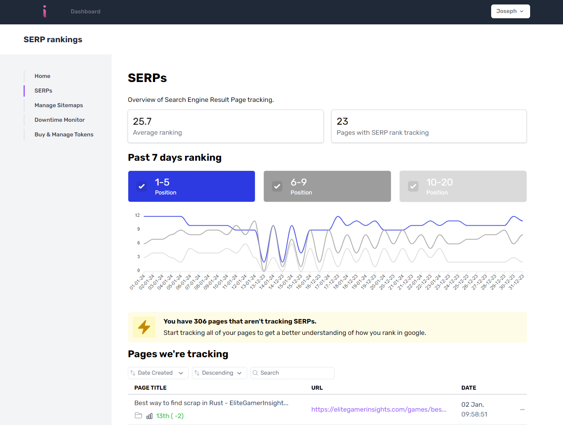563x425 pixels.
Task: Click the 31-12-23 chart axis label
Action: point(516,282)
